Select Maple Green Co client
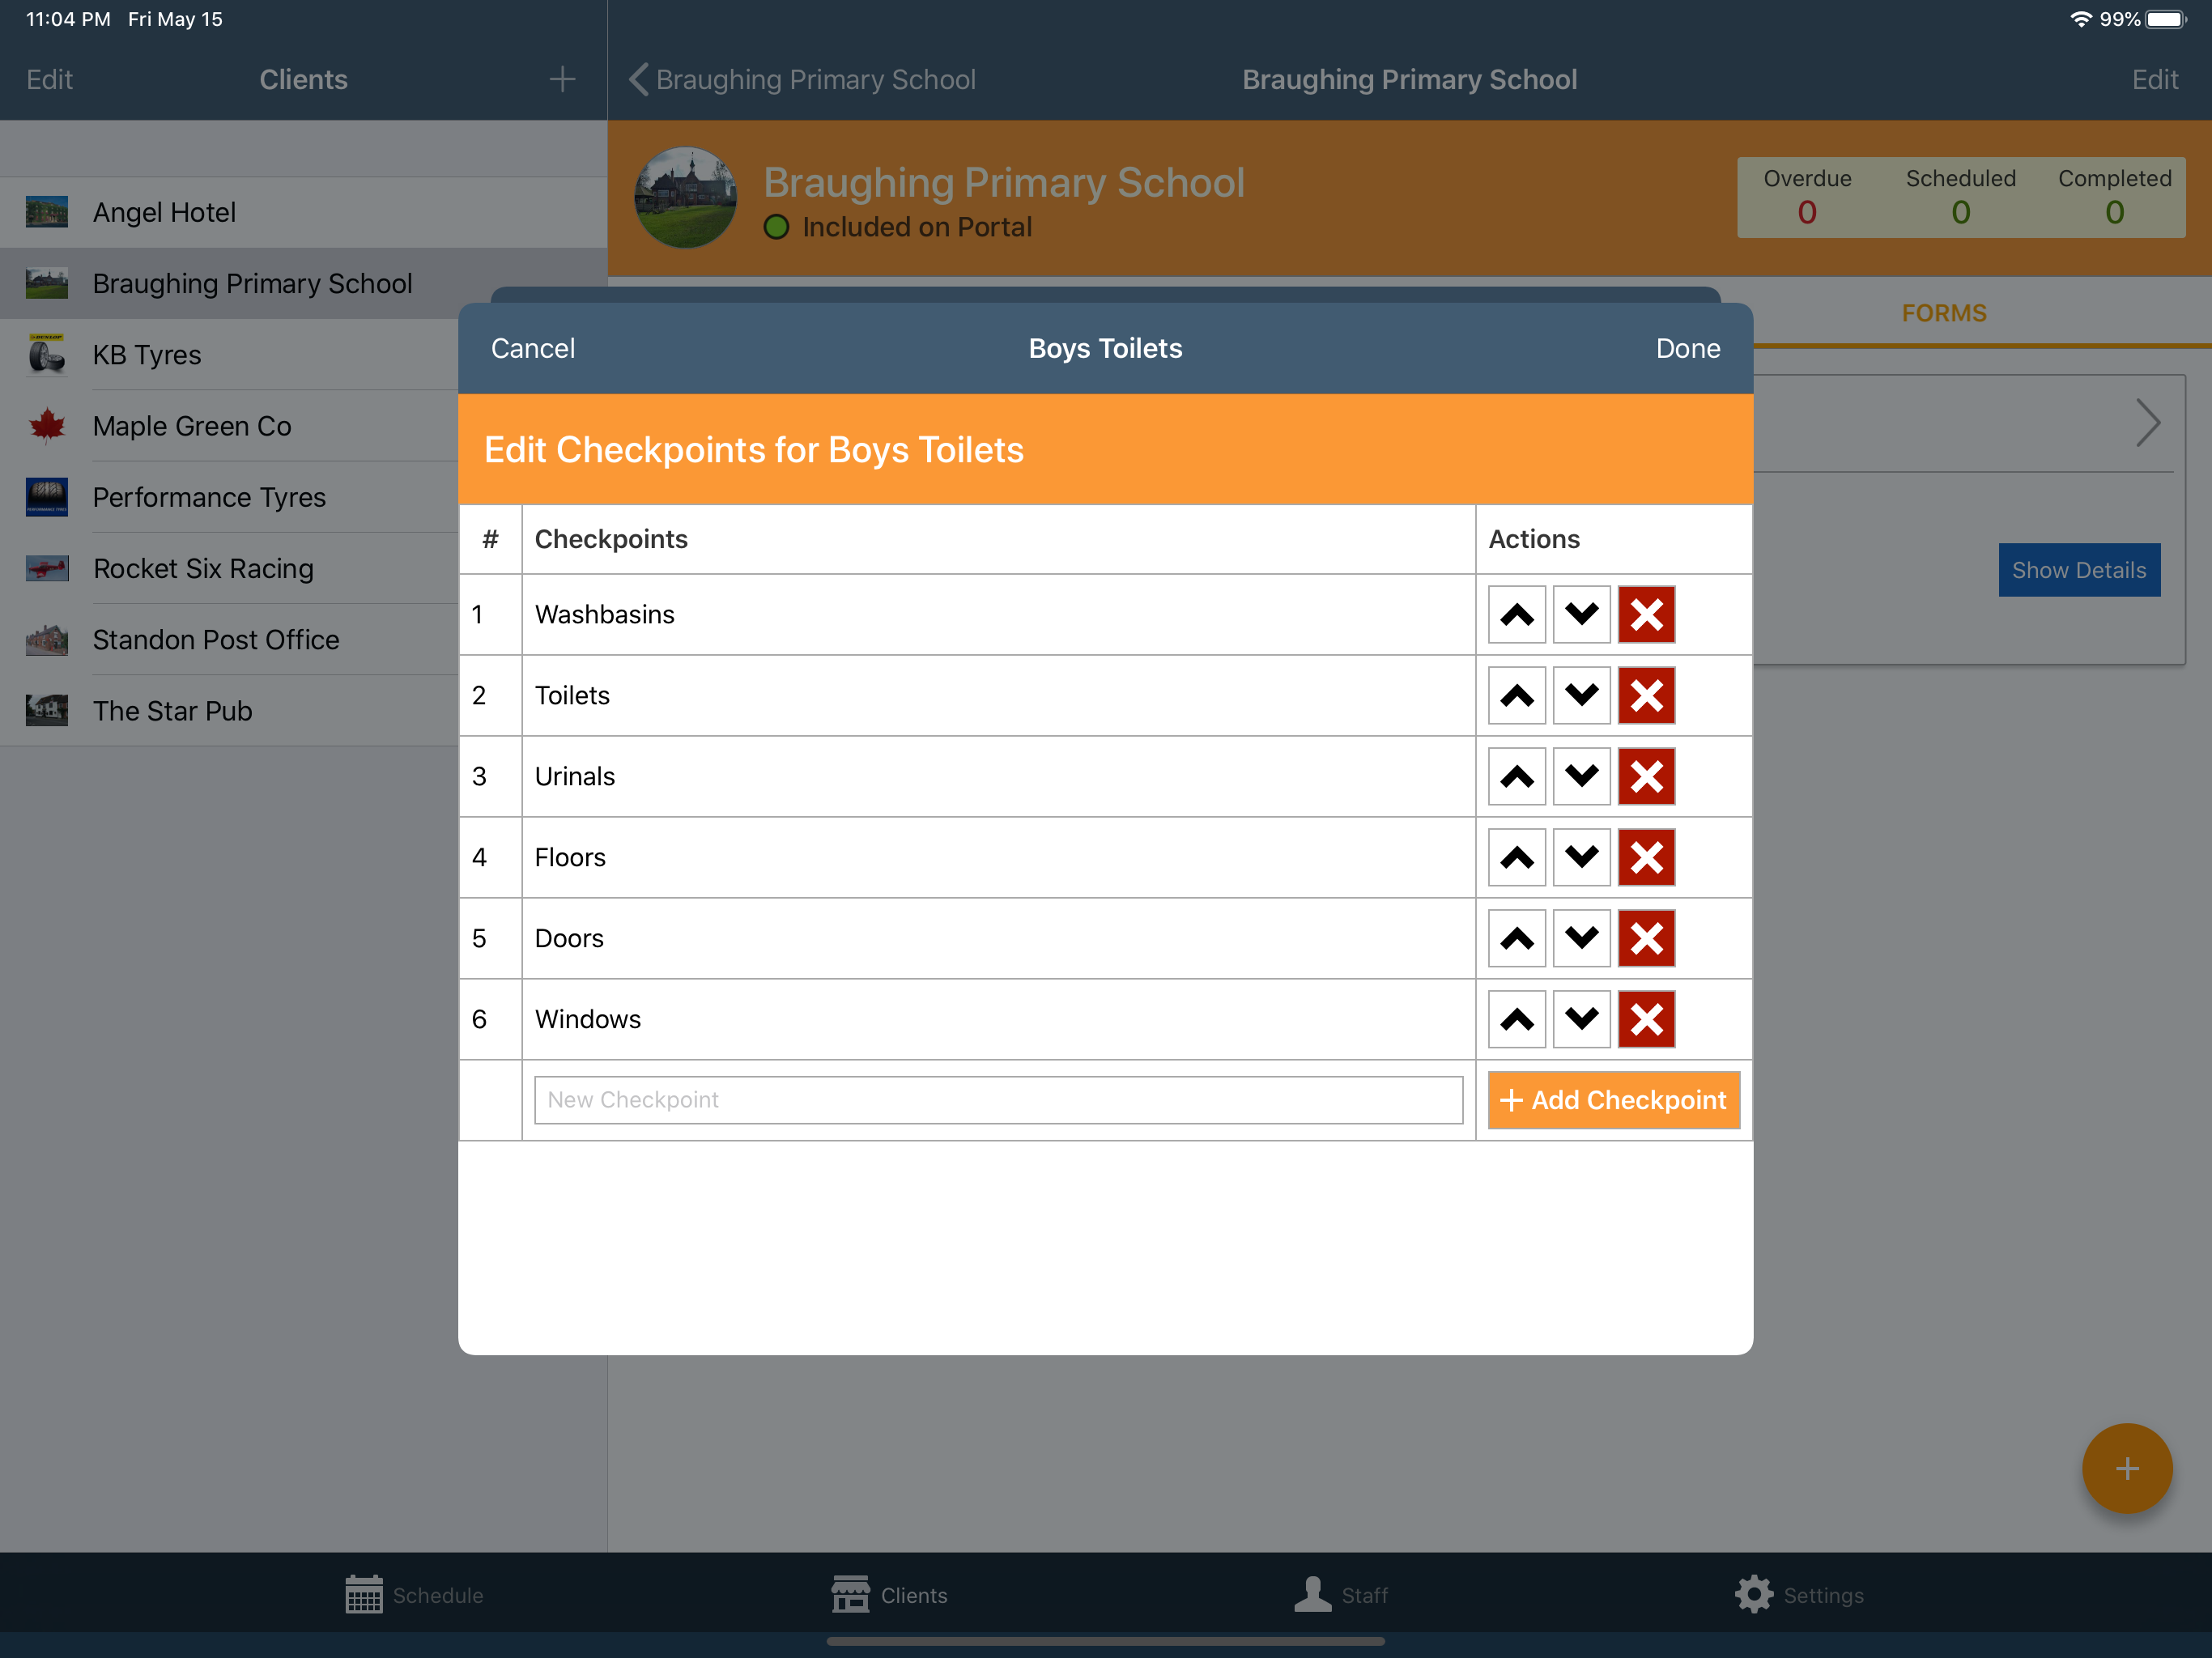Screen dimensions: 2212x1658 [230, 425]
